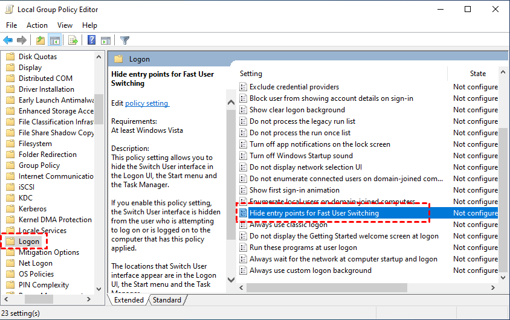The height and width of the screenshot is (320, 510).
Task: Click the Back arrow toolbar icon
Action: 8,40
